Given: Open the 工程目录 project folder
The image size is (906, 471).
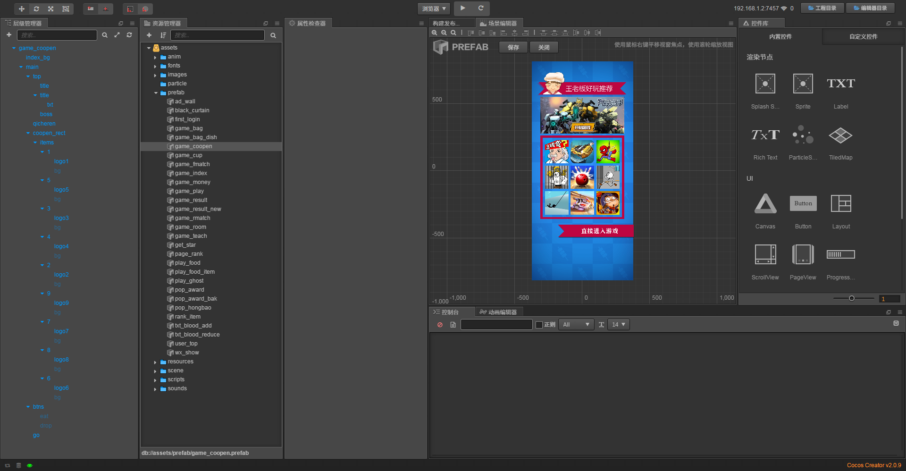Looking at the screenshot, I should coord(822,8).
